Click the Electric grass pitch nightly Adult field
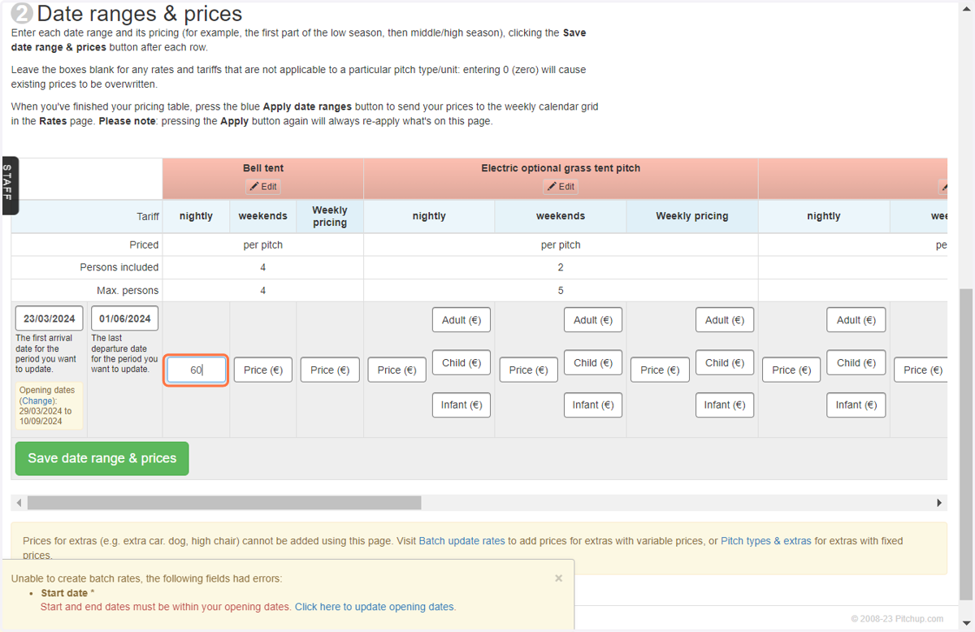Viewport: 975px width, 632px height. tap(461, 320)
